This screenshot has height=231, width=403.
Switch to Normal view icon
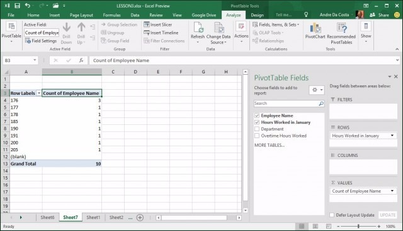302,226
